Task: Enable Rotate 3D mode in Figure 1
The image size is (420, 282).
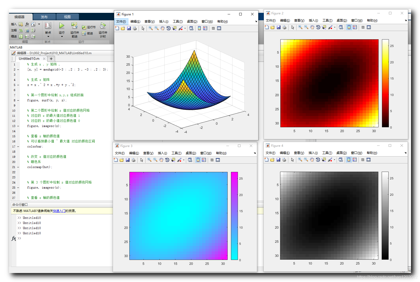Action: 168,28
